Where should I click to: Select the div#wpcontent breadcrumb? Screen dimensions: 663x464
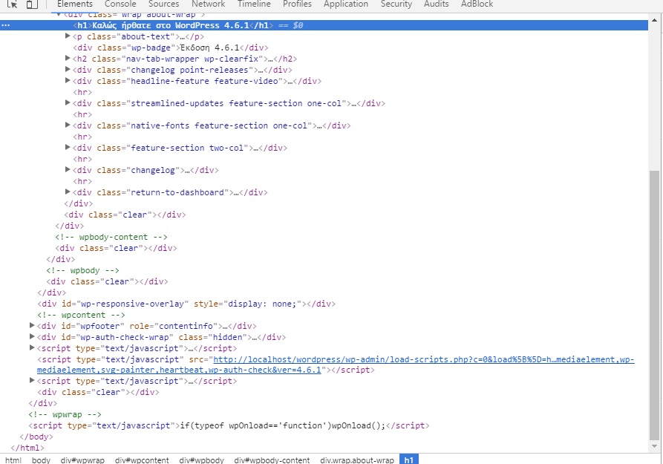(x=142, y=460)
